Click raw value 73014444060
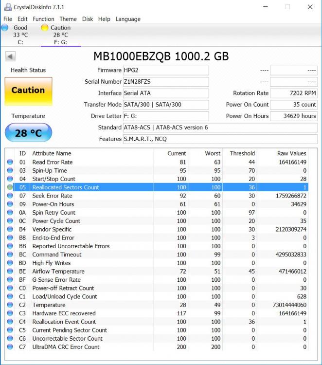The height and width of the screenshot is (365, 322). click(x=289, y=305)
